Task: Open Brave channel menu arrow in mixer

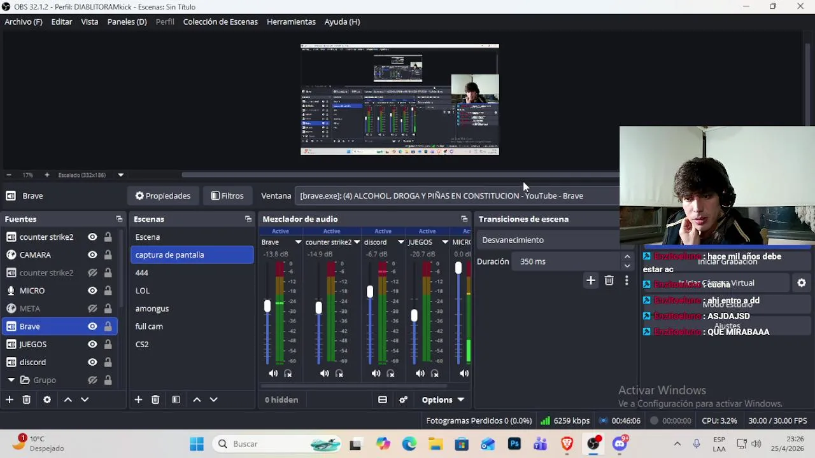Action: pyautogui.click(x=298, y=242)
